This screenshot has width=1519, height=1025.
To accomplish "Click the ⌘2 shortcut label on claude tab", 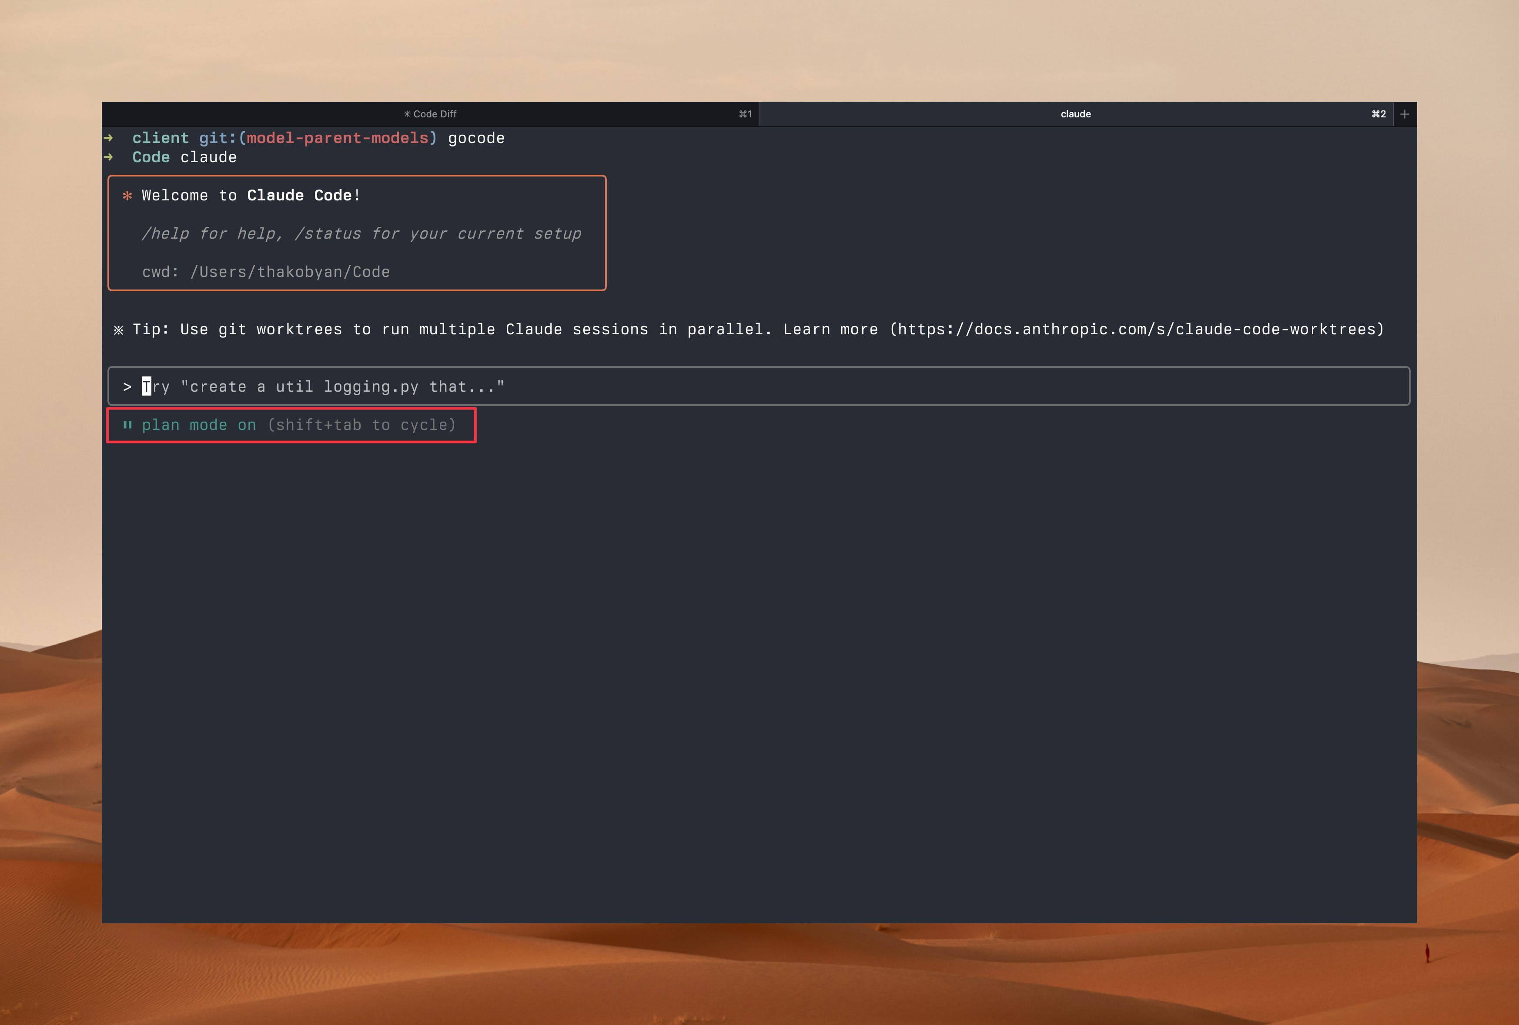I will click(x=1378, y=113).
